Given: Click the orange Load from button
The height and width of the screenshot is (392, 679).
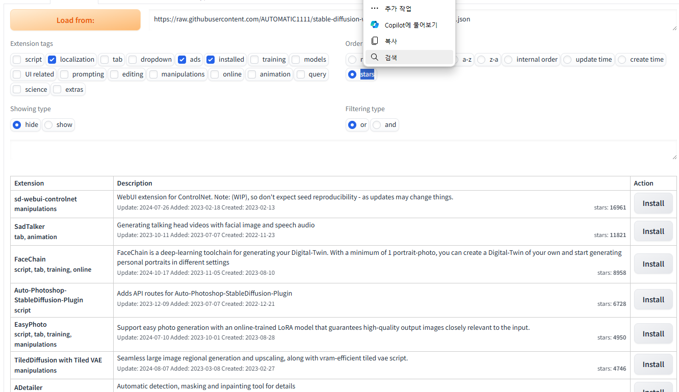Looking at the screenshot, I should (x=75, y=20).
